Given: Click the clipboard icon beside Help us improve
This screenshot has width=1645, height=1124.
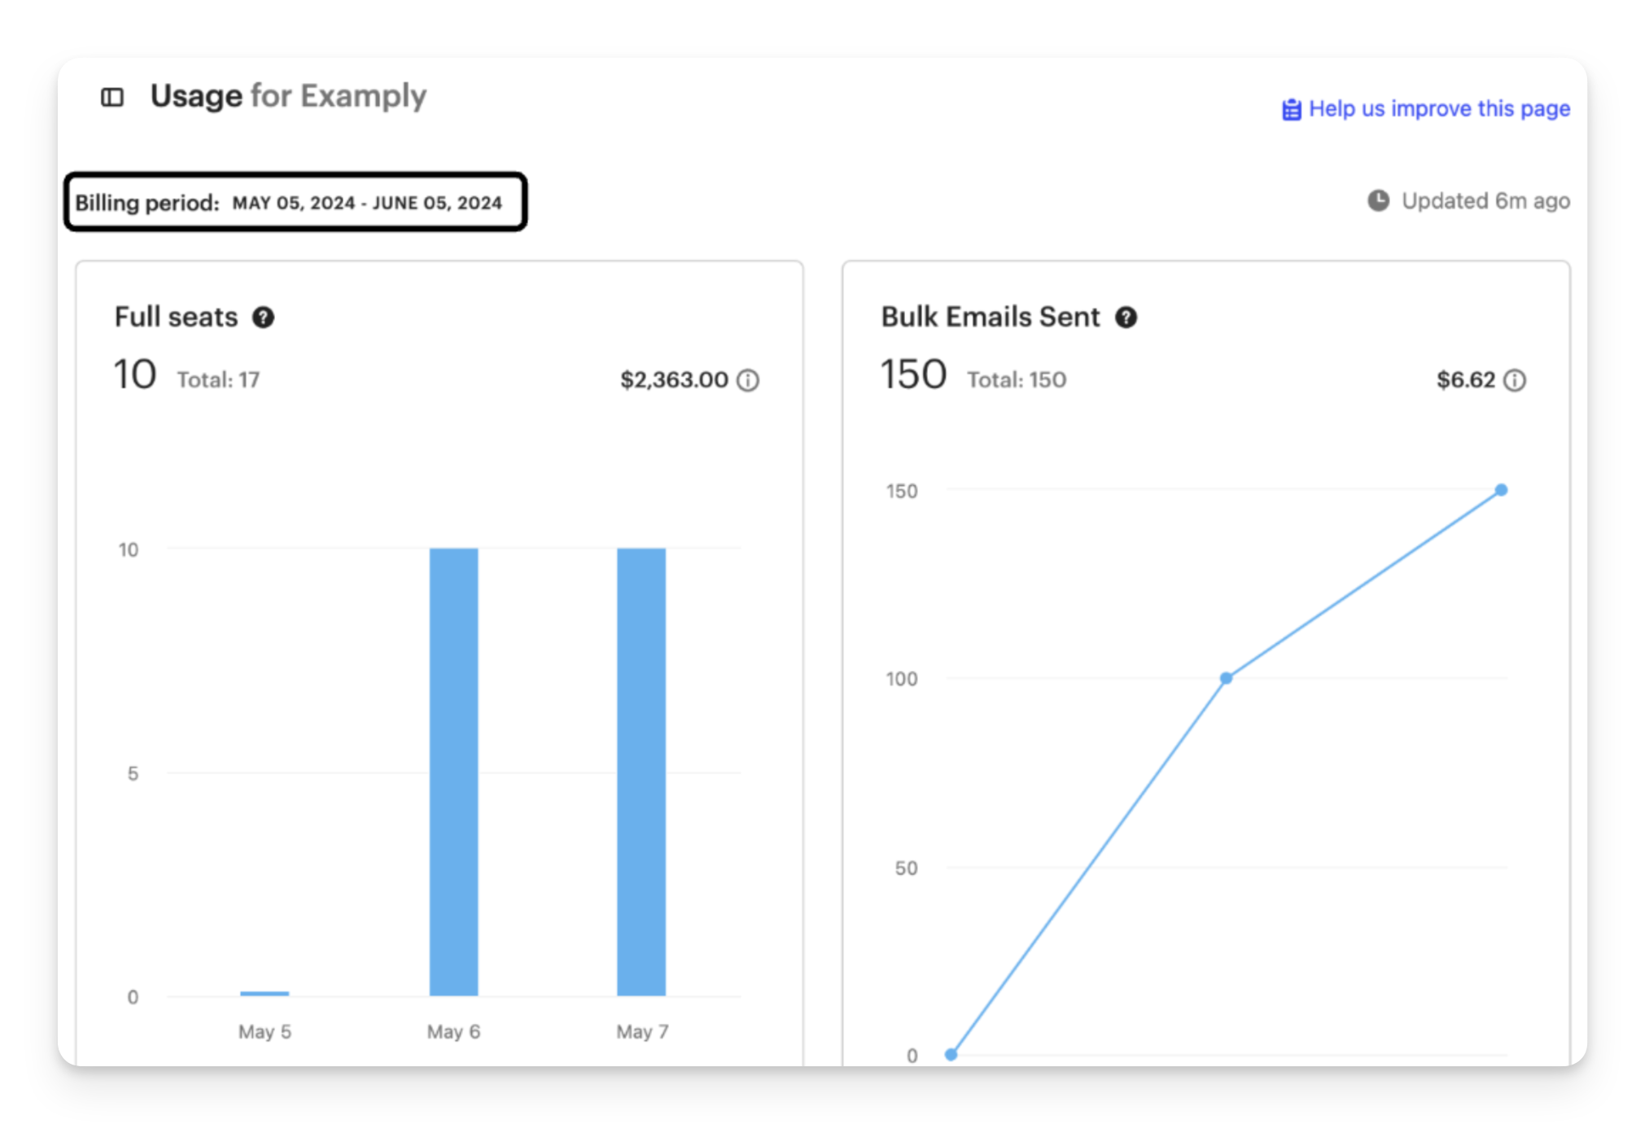Looking at the screenshot, I should pyautogui.click(x=1291, y=109).
